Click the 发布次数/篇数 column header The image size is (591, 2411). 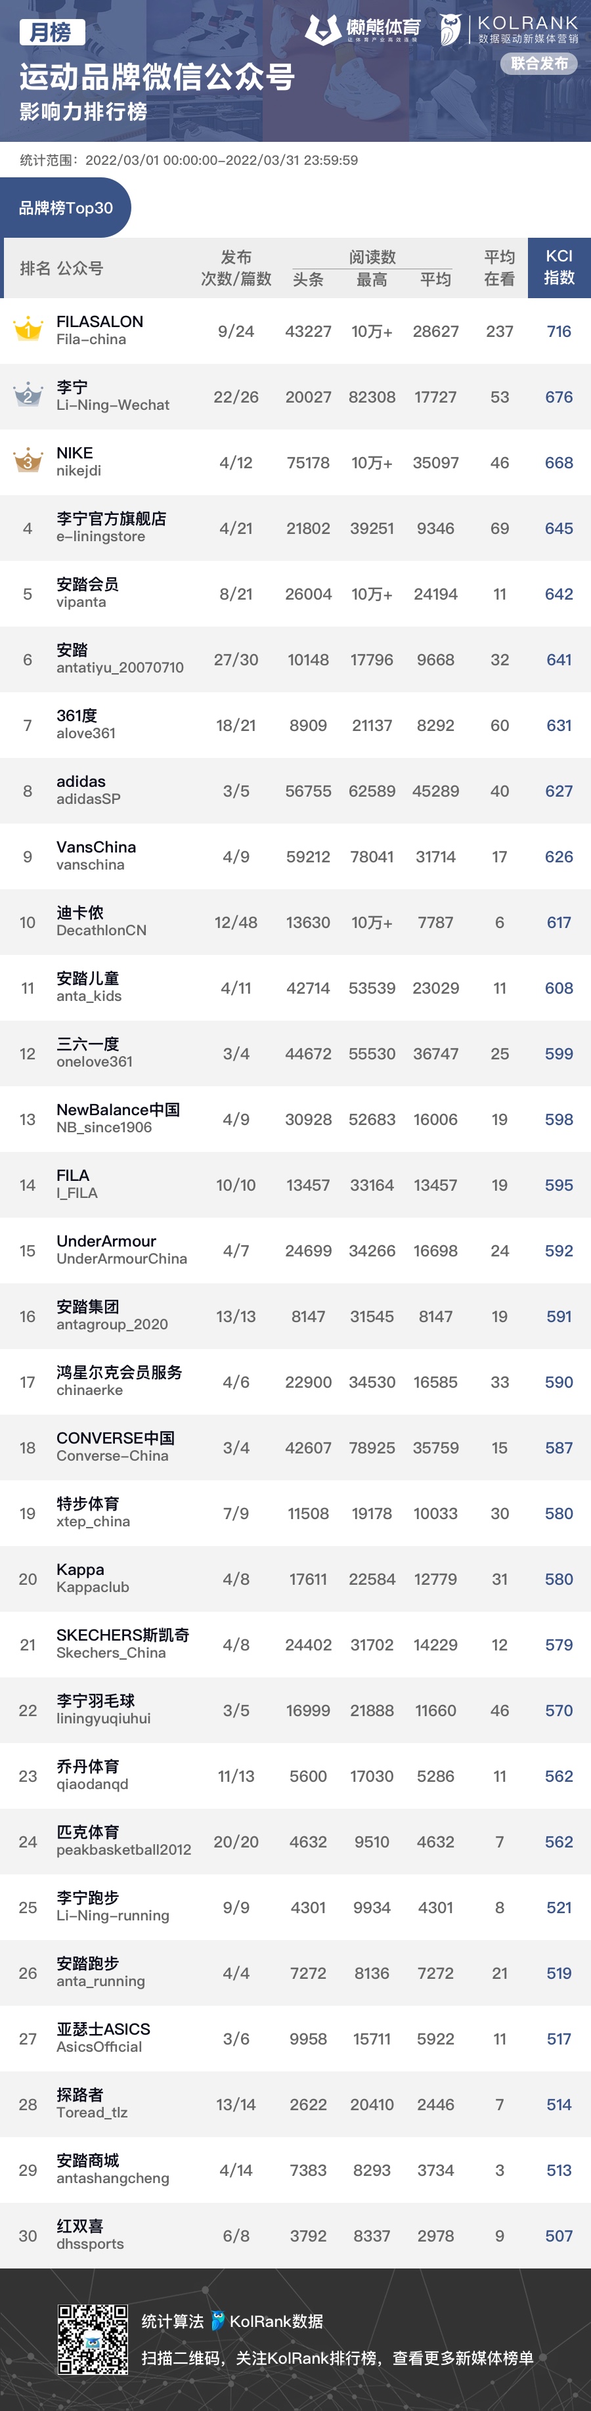pos(236,268)
